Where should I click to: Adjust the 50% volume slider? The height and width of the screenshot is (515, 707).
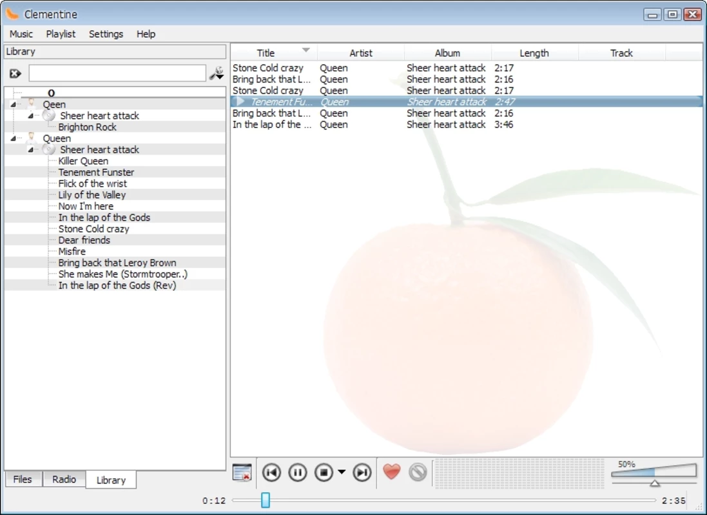point(654,471)
